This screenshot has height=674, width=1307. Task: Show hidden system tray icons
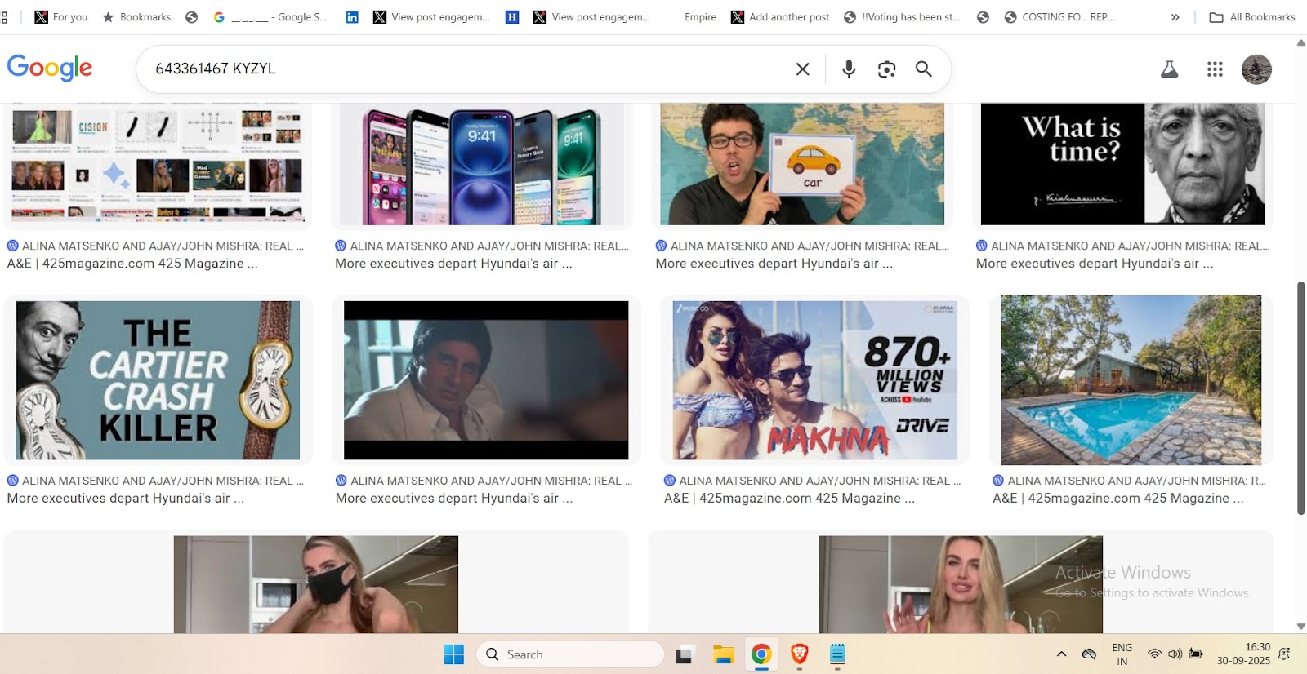[1061, 654]
